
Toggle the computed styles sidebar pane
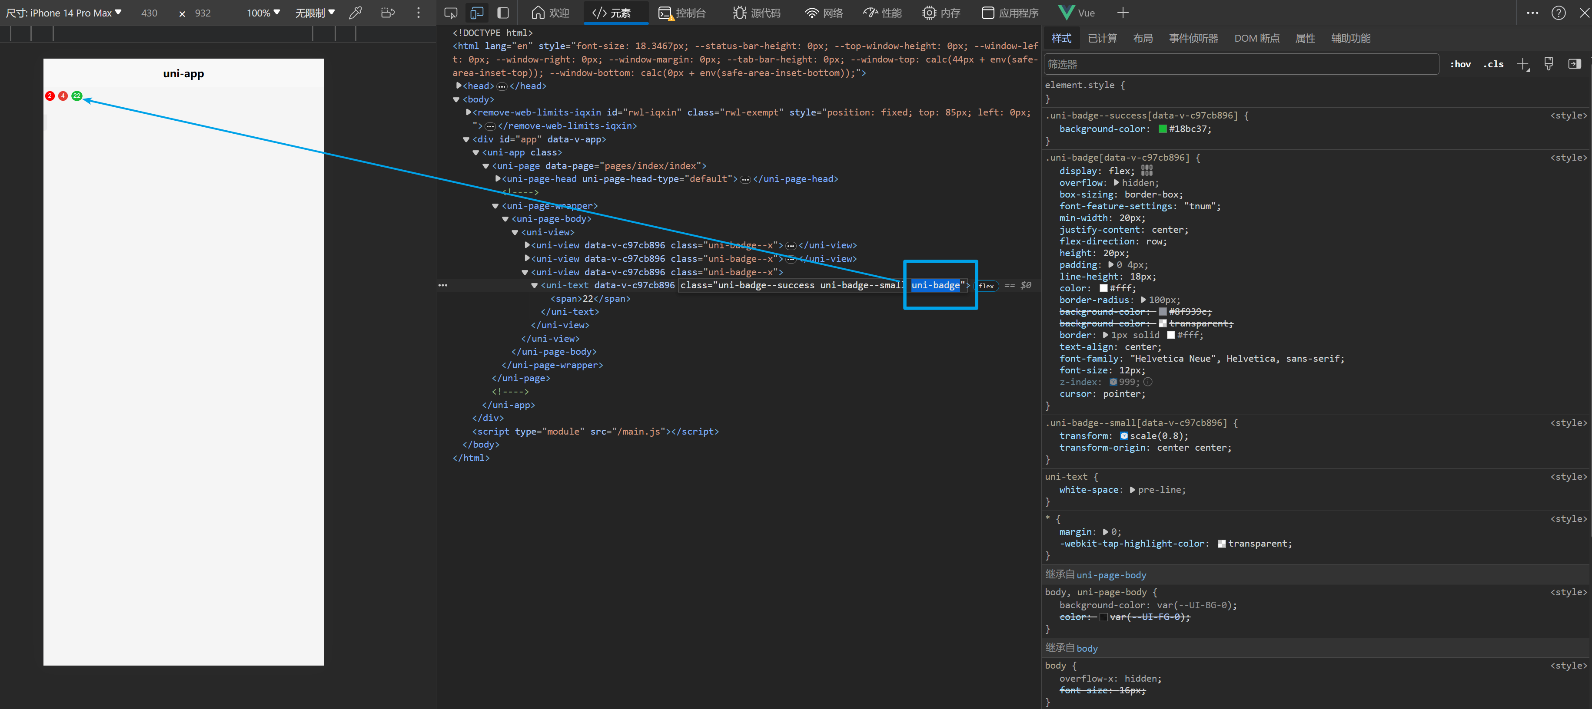(x=1575, y=64)
